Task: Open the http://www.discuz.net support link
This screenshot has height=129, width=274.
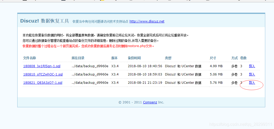Action: pos(147,21)
